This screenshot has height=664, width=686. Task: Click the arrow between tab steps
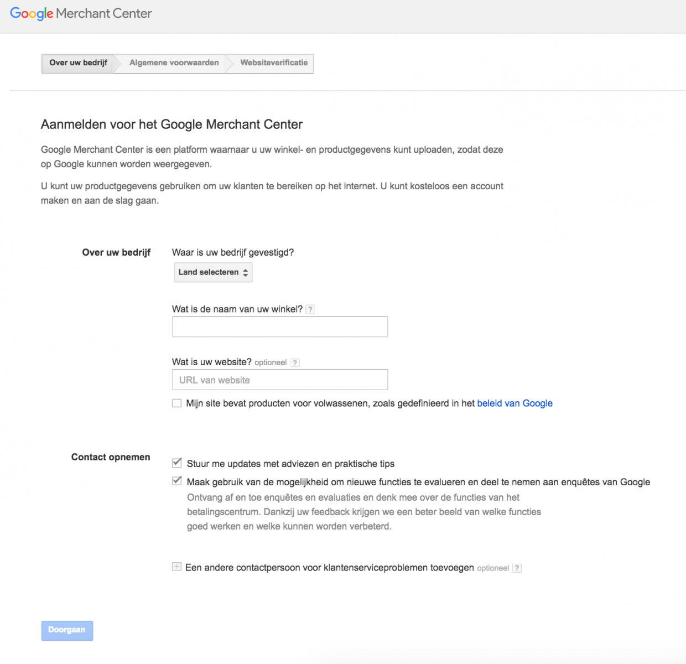[117, 63]
